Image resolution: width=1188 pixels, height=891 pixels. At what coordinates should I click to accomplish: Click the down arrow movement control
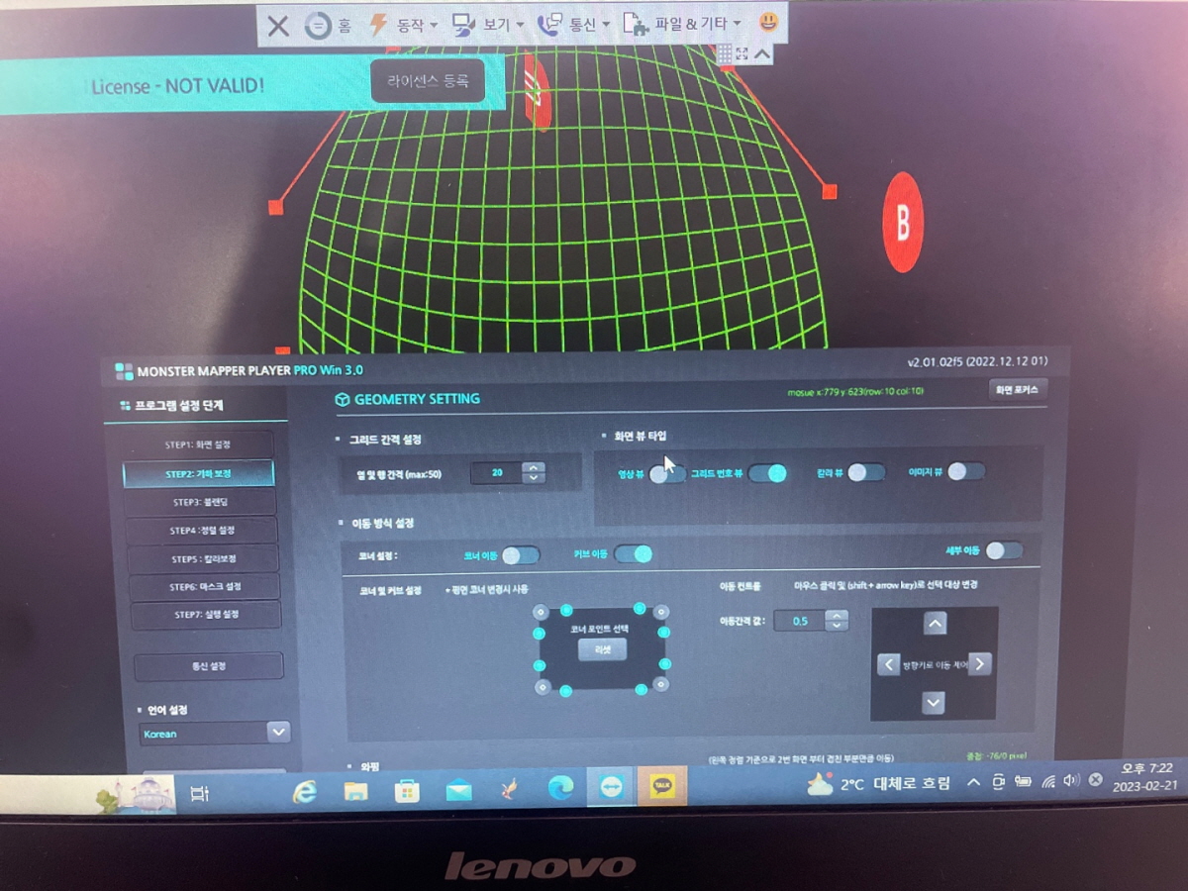click(x=933, y=703)
